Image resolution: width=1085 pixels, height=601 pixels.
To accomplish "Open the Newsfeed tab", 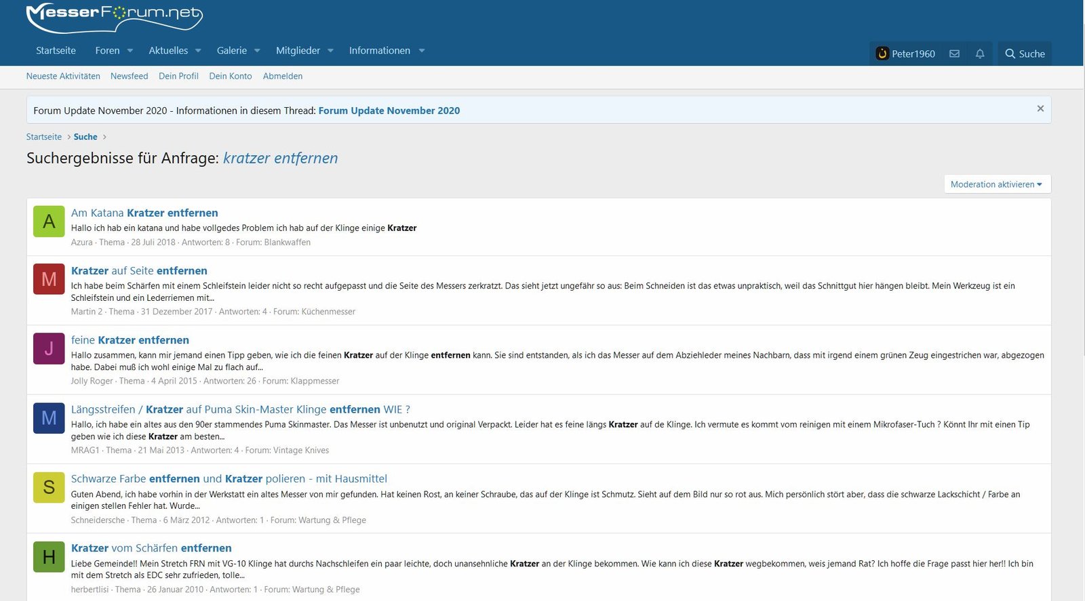I will (129, 76).
